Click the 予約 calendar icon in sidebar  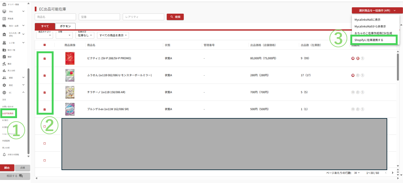click(4, 11)
